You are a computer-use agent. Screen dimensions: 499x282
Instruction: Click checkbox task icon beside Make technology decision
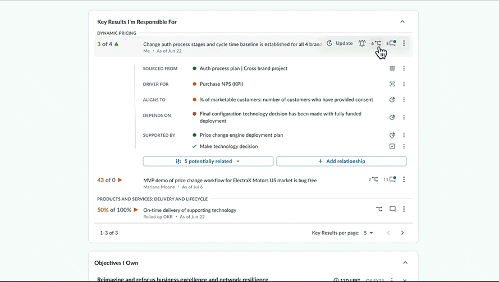click(392, 146)
